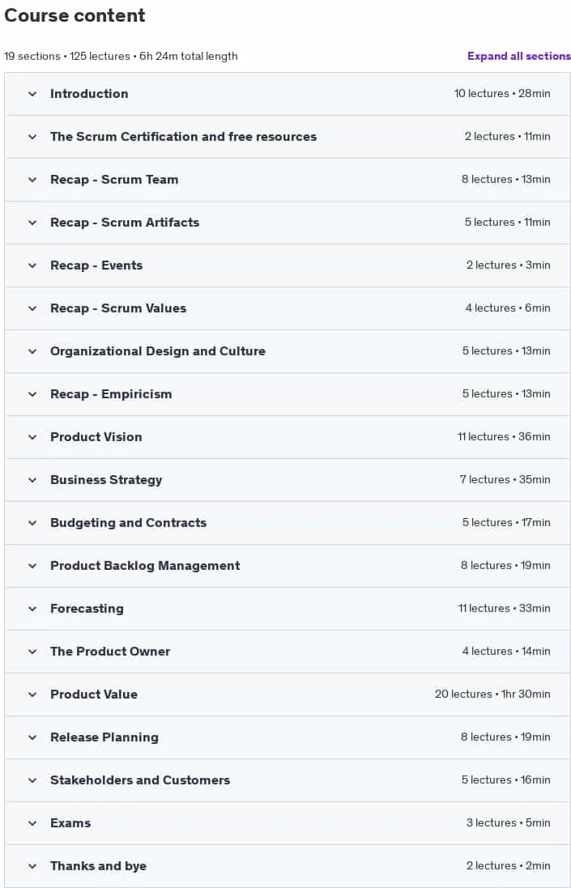Screen dimensions: 571x888
Task: Expand all sections link
Action: (518, 56)
